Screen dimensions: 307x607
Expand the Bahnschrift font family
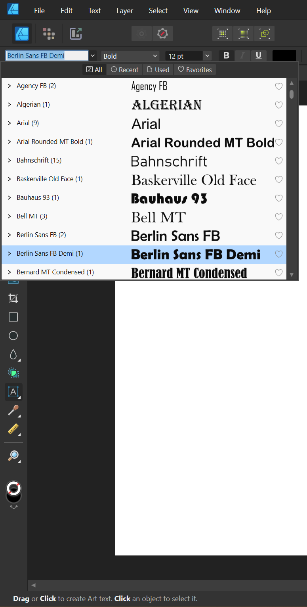pyautogui.click(x=10, y=160)
